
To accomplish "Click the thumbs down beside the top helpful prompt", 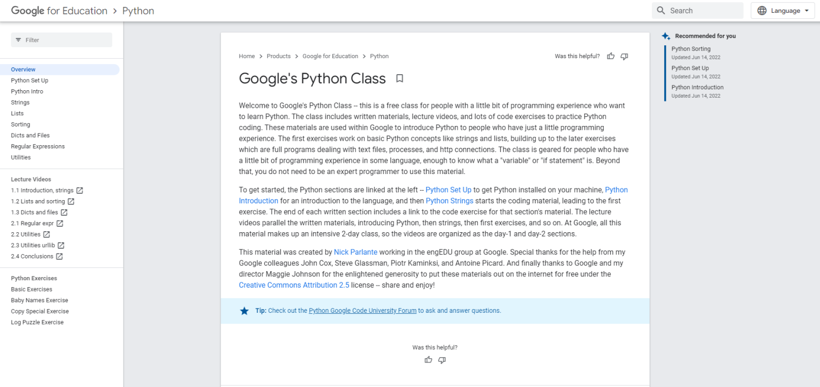I will [x=624, y=56].
